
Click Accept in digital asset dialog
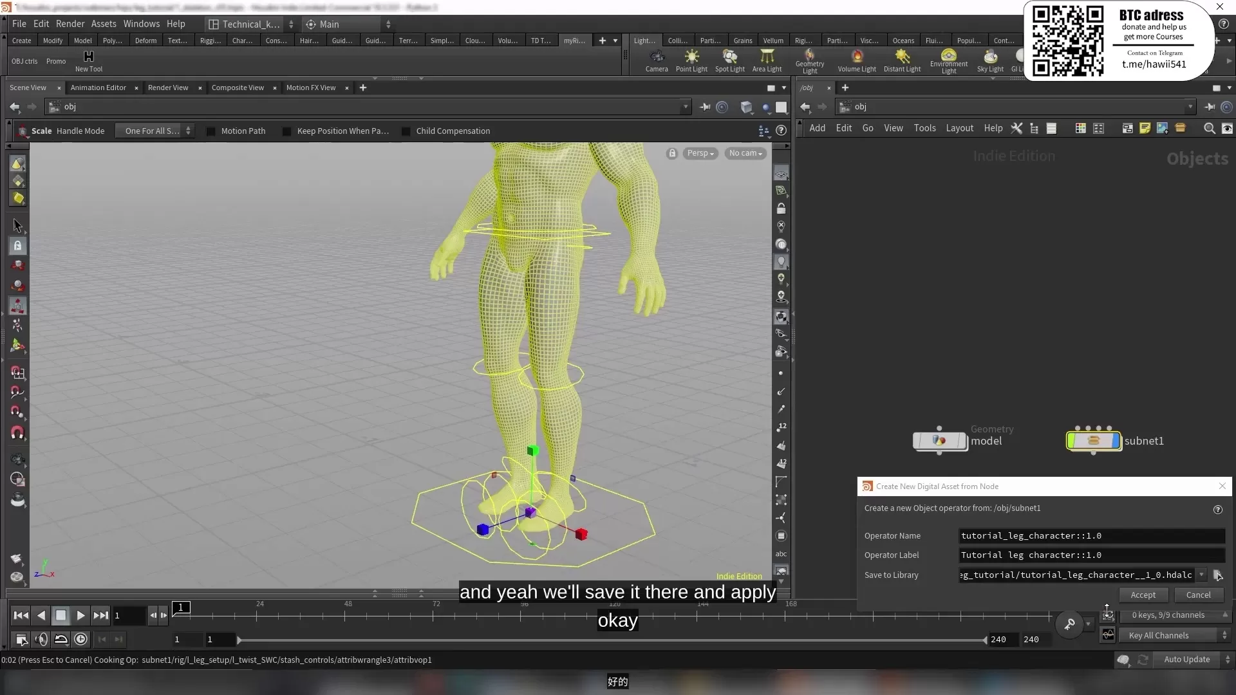1143,595
